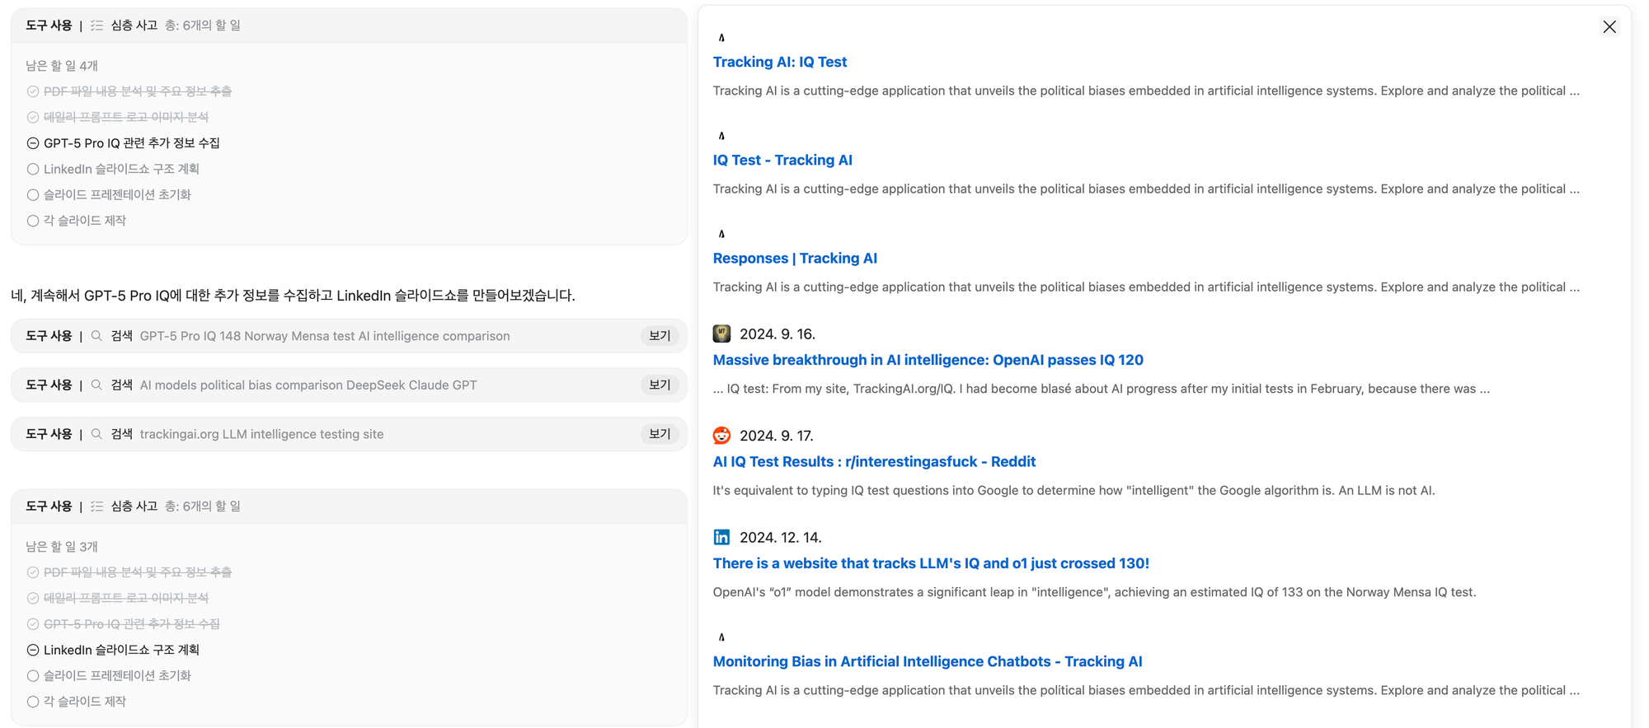
Task: Open Massive breakthrough in AI intelligence article
Action: (x=928, y=360)
